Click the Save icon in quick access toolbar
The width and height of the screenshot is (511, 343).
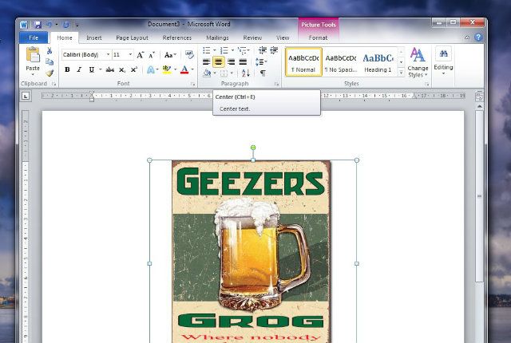coord(38,25)
